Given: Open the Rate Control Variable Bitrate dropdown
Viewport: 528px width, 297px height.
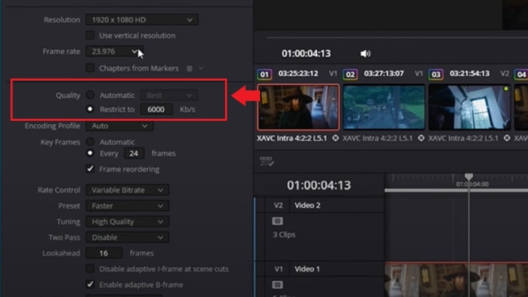Looking at the screenshot, I should point(127,190).
